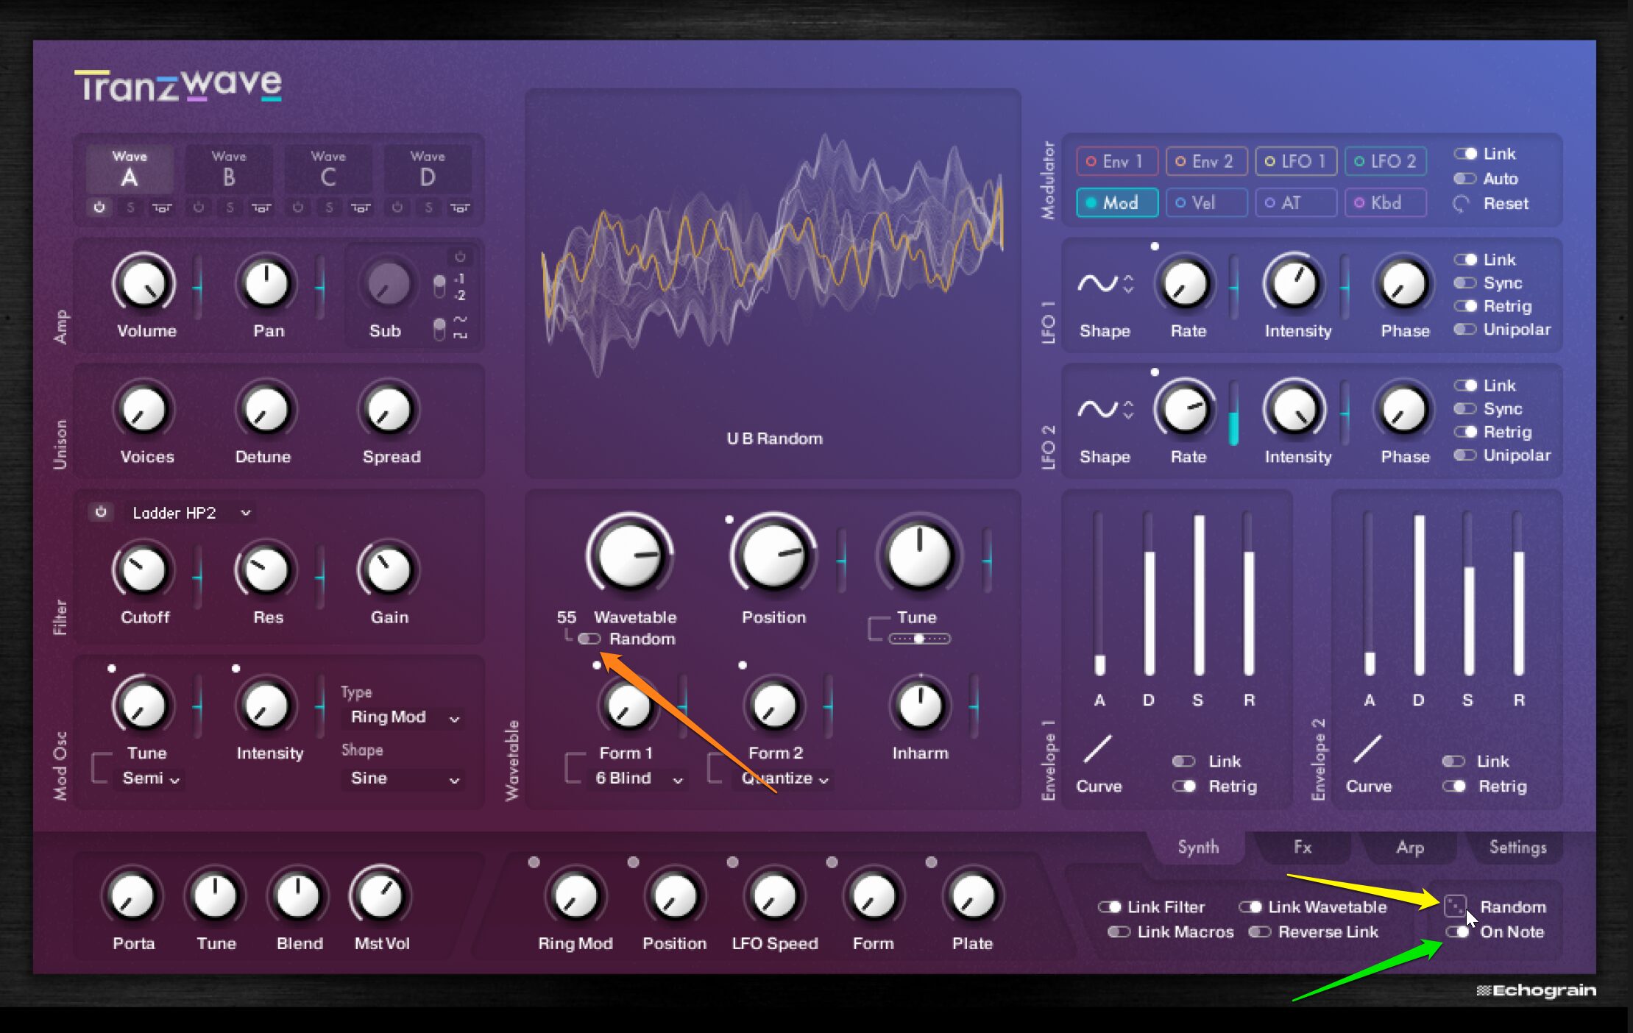The image size is (1633, 1033).
Task: Toggle the Envelope 2 Link switch
Action: click(x=1453, y=761)
